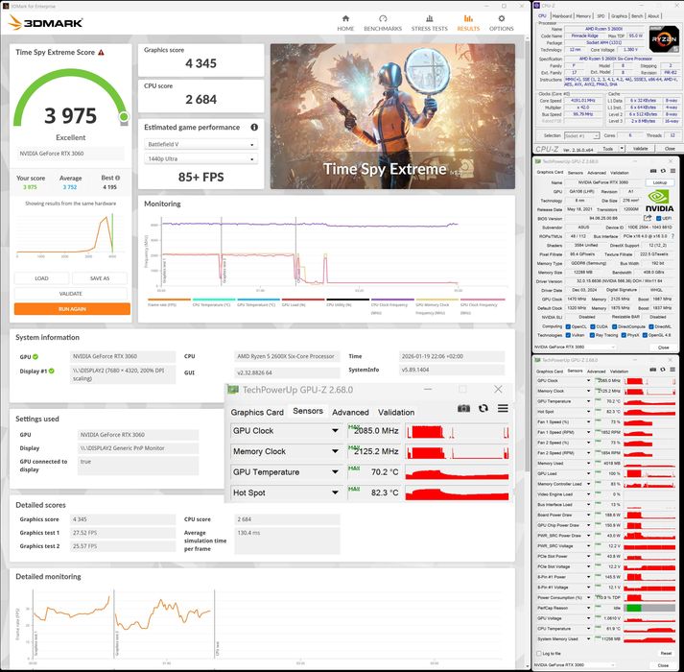Expand the arrow beside the CPU-Z Tools button
Image resolution: width=684 pixels, height=672 pixels.
pos(622,149)
